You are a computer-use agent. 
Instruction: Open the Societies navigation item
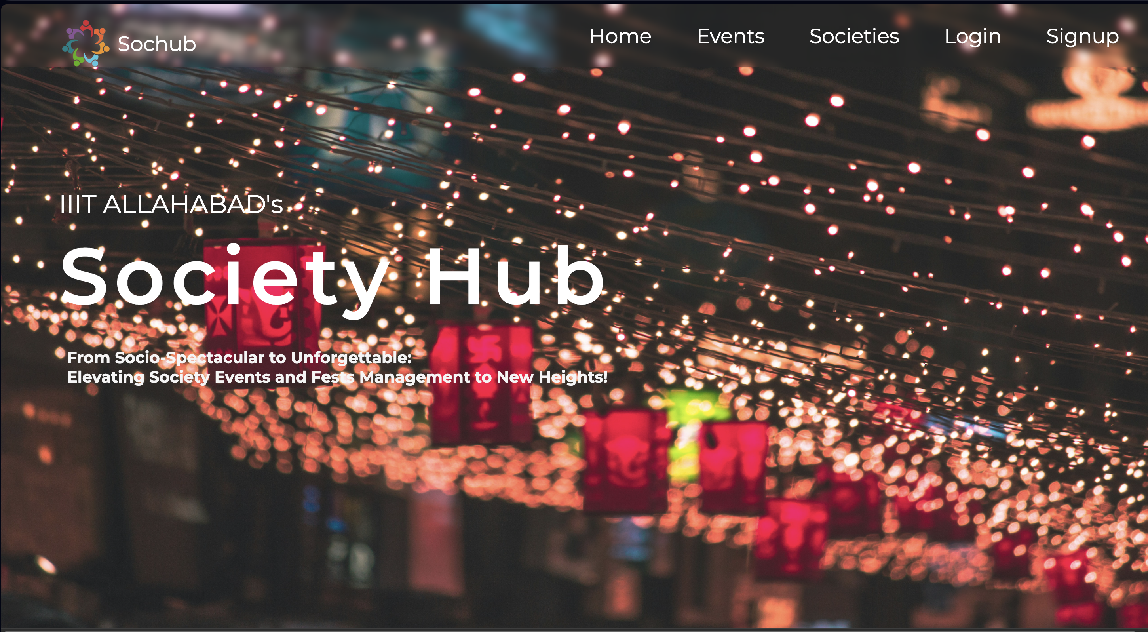(x=854, y=36)
